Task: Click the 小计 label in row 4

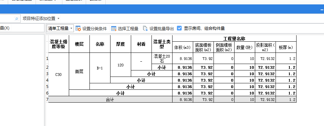Action: coord(141,80)
